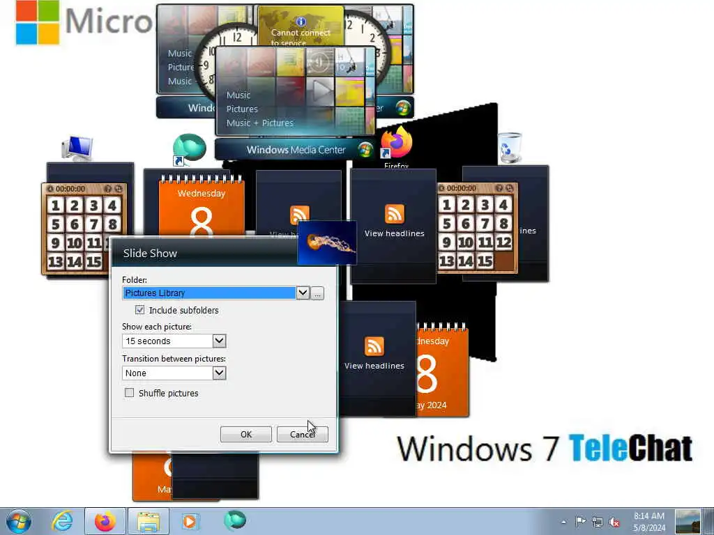Open the Computer desktop icon
714x535 pixels.
(x=77, y=148)
